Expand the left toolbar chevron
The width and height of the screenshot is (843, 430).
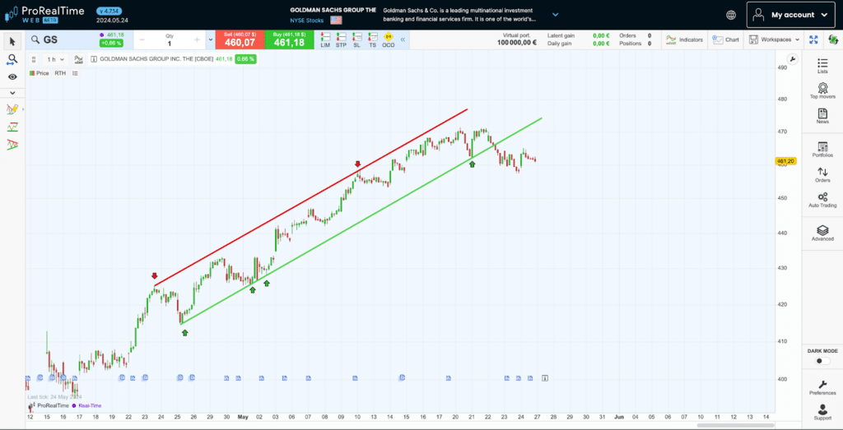click(12, 93)
